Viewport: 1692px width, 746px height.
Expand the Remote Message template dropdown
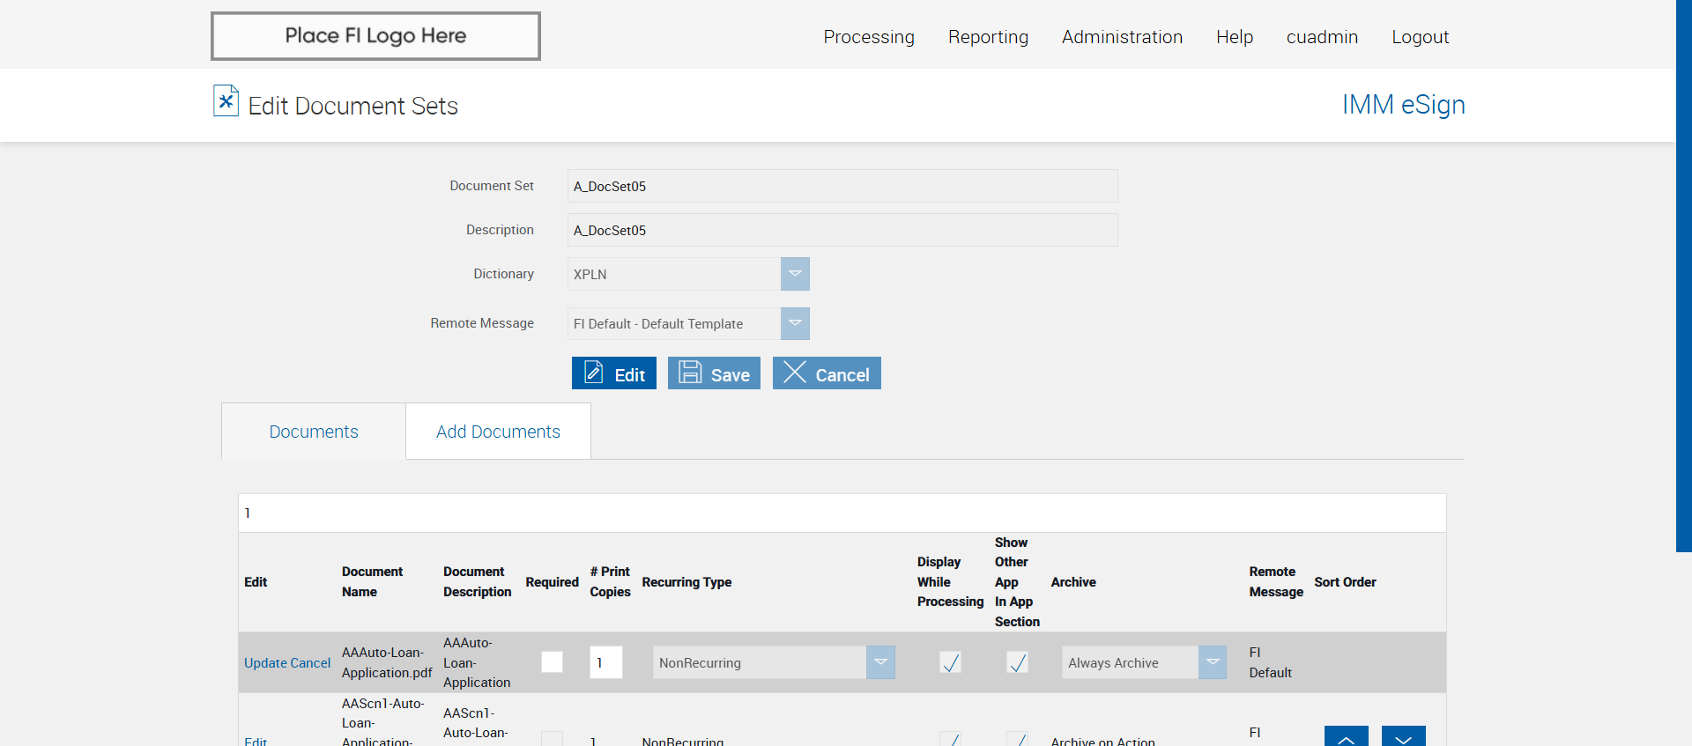(x=794, y=323)
